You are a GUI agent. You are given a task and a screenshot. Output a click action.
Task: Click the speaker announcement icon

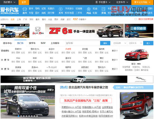tap(136, 19)
